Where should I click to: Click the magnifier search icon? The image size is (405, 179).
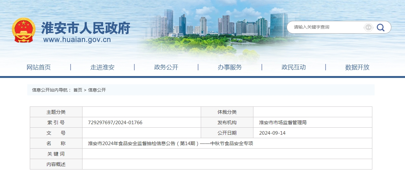coord(381,27)
